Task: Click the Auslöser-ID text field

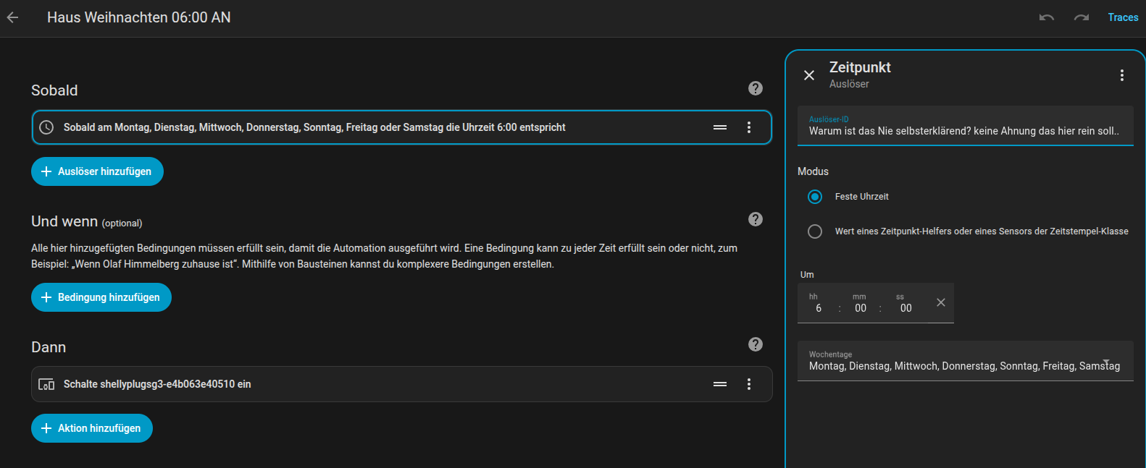Action: coord(963,131)
